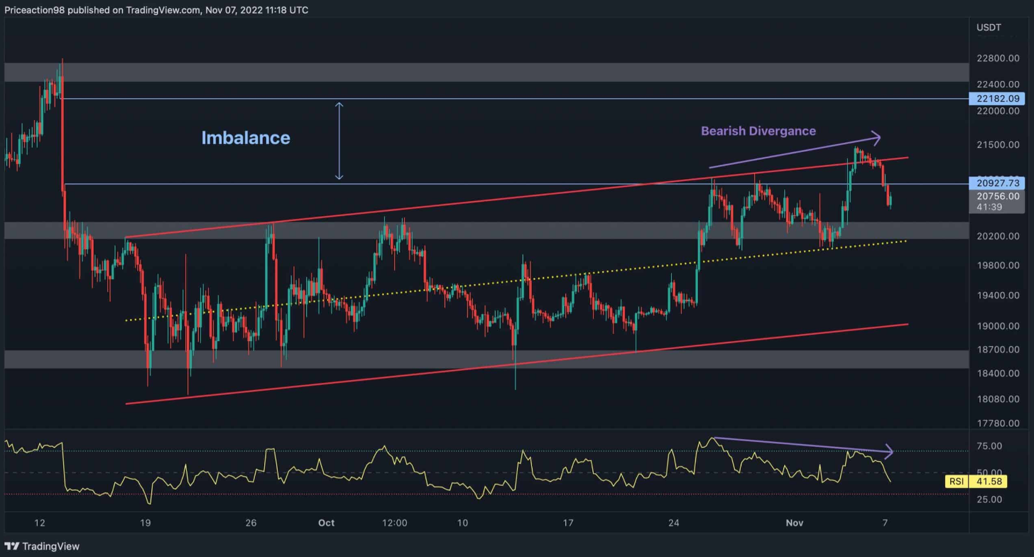The height and width of the screenshot is (557, 1034).
Task: Click the Oct date axis label
Action: tap(326, 523)
